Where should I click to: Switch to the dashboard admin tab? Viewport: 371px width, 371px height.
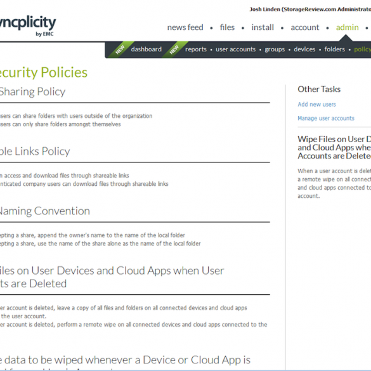coord(146,49)
